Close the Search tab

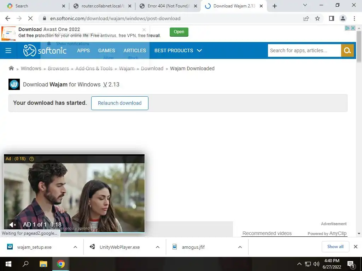pyautogui.click(x=64, y=6)
